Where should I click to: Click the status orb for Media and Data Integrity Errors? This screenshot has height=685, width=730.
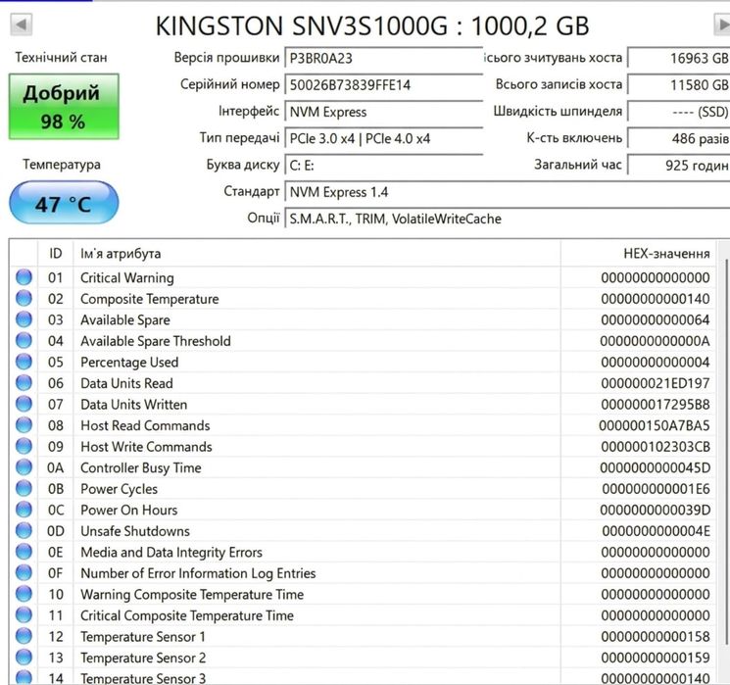[24, 552]
